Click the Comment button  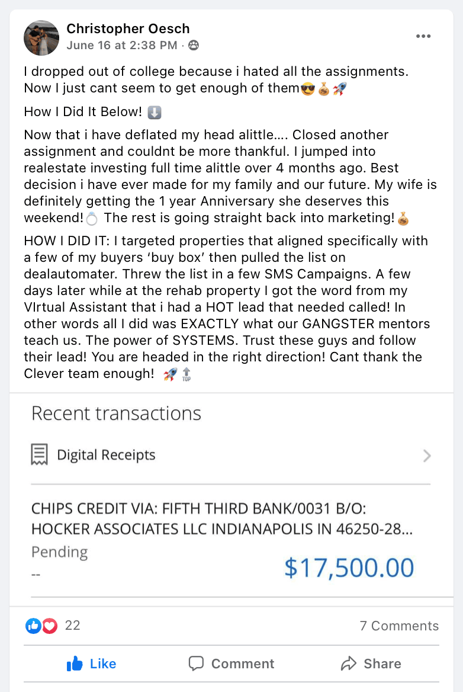(x=231, y=664)
